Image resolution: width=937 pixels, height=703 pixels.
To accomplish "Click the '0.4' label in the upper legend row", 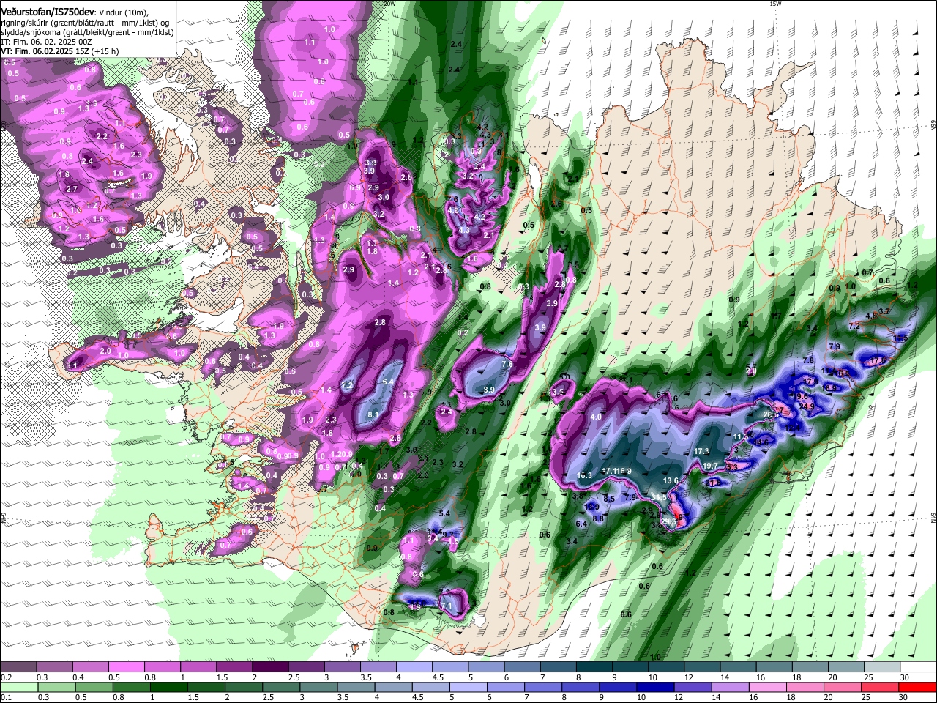I will pyautogui.click(x=78, y=677).
